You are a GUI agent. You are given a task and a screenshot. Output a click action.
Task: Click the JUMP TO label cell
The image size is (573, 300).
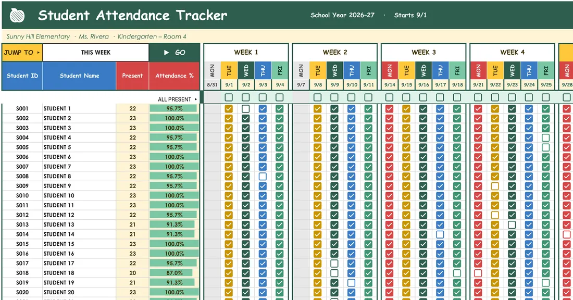click(x=22, y=52)
